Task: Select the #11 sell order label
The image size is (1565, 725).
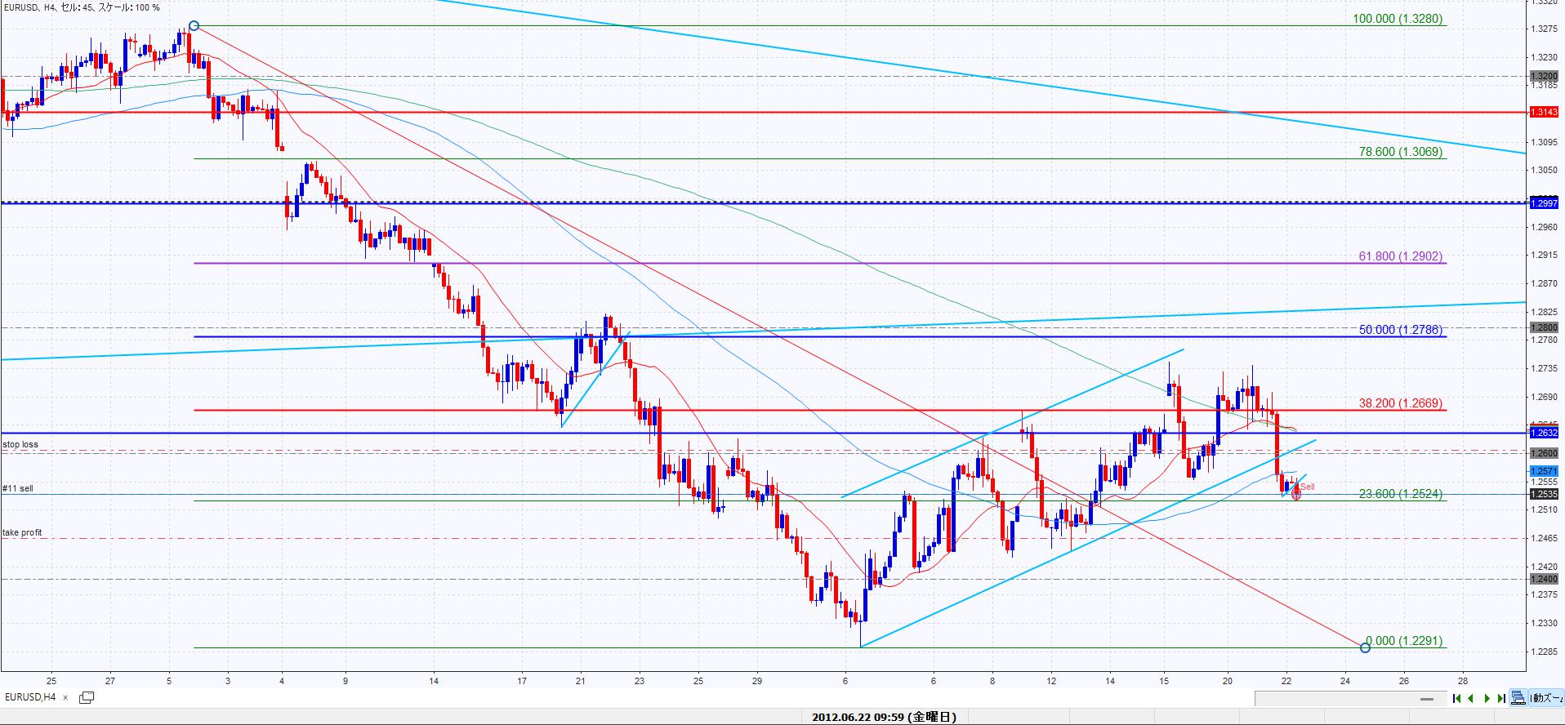Action: point(18,488)
